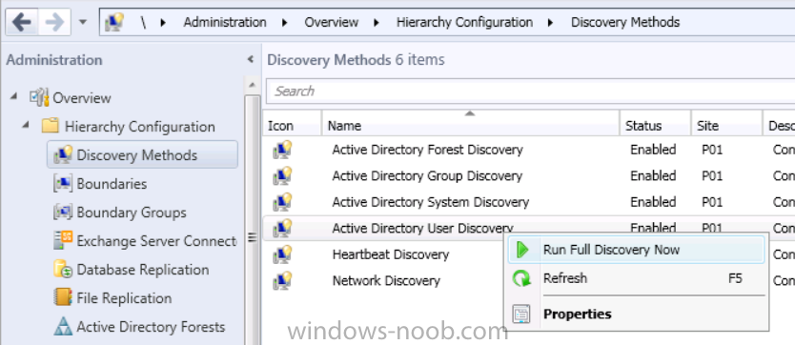Image resolution: width=795 pixels, height=345 pixels.
Task: Click the Active Directory Forest Discovery icon
Action: tap(282, 150)
